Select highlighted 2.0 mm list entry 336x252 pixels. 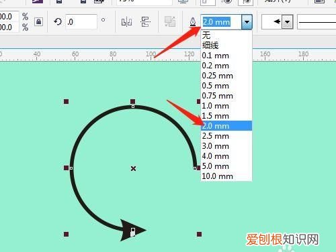tap(226, 126)
